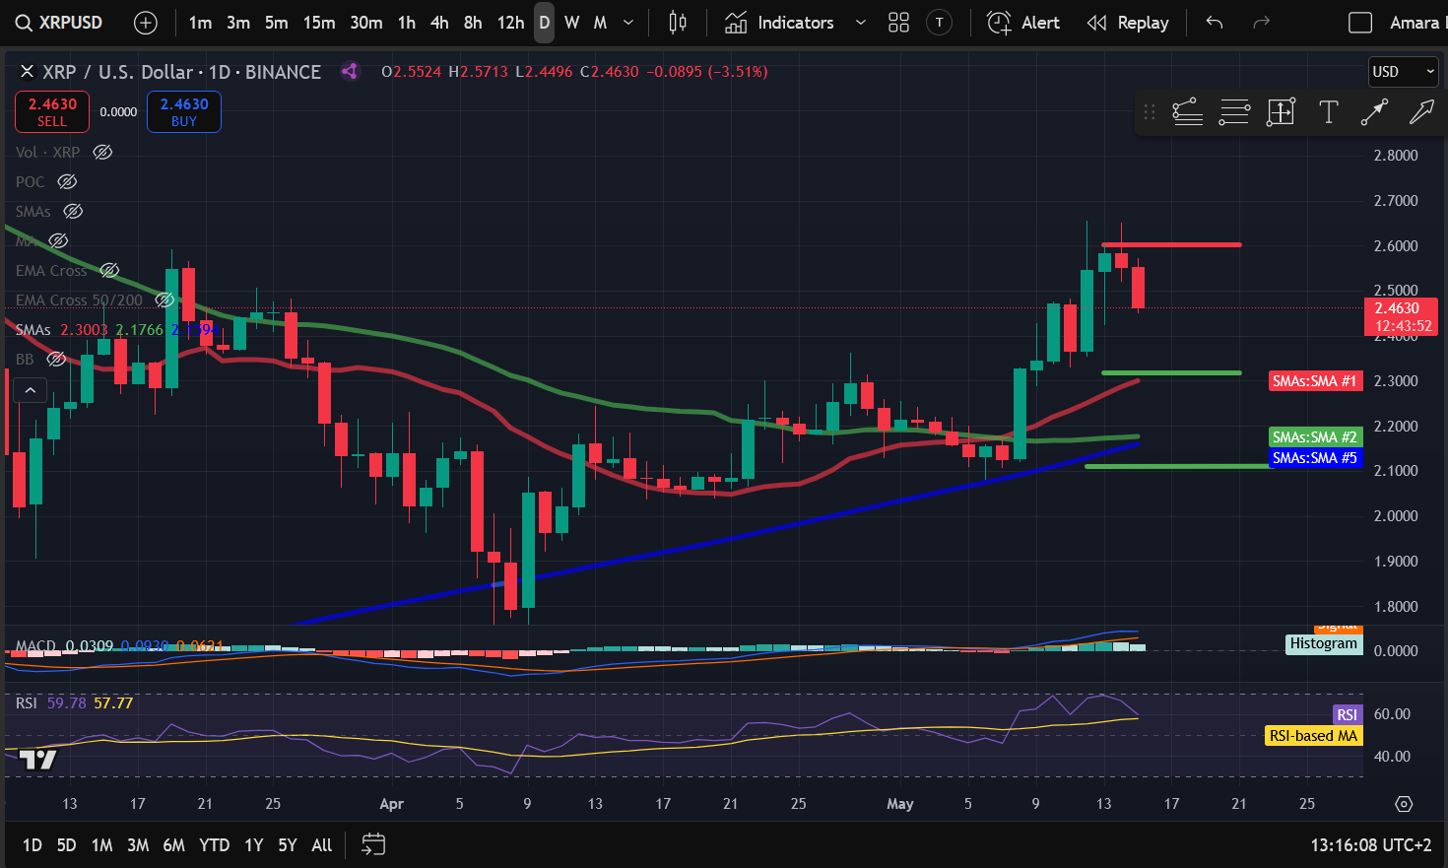Click the RSI indicator title with values
Screen dimensions: 1448x868
point(74,702)
